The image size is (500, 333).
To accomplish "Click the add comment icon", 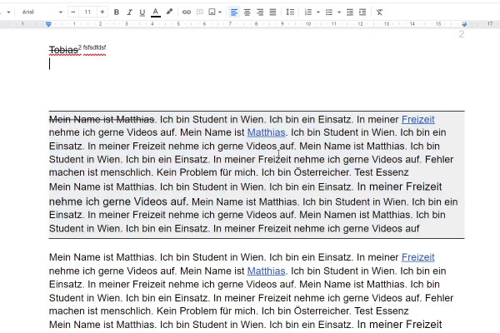I will coord(200,12).
